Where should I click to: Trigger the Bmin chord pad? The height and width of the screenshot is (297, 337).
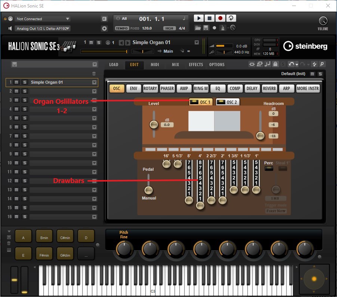coord(44,236)
